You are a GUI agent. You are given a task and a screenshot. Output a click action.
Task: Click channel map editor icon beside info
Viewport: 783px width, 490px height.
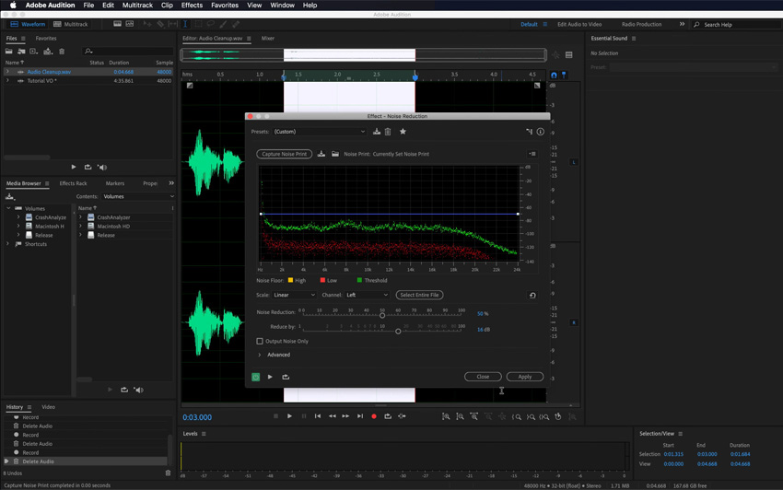[x=529, y=132]
